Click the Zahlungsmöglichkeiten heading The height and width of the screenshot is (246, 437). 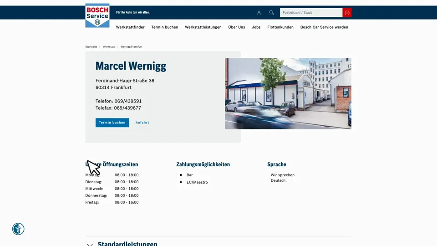click(203, 164)
